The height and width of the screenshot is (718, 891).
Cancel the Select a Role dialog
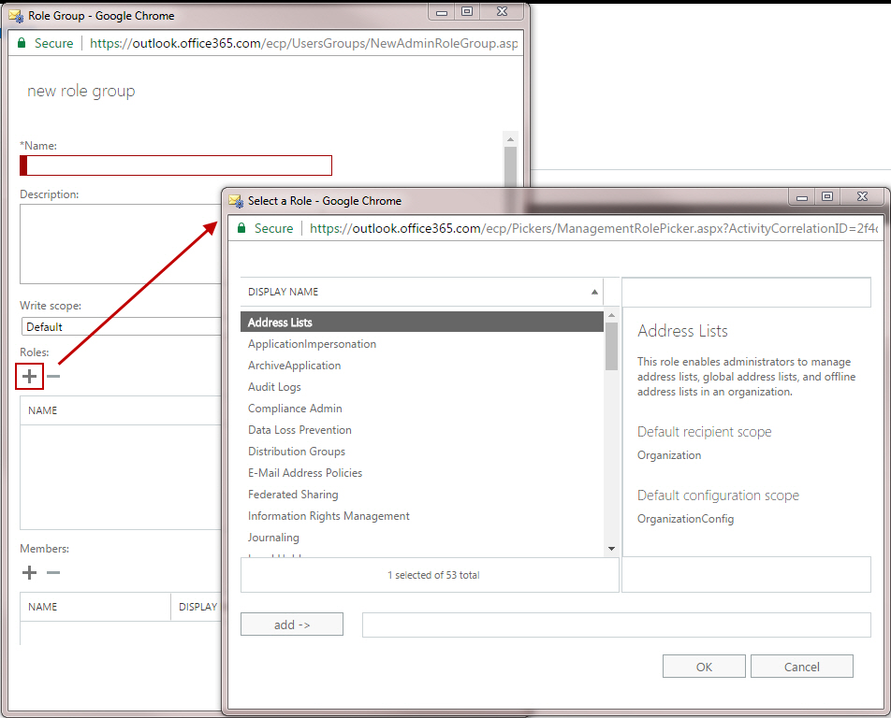tap(801, 667)
